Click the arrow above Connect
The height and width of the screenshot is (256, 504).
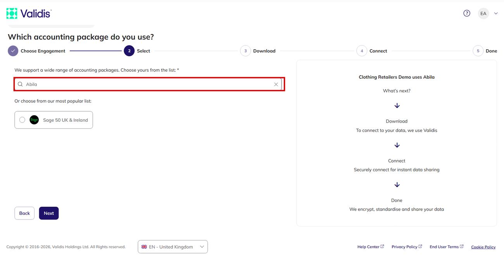397,145
